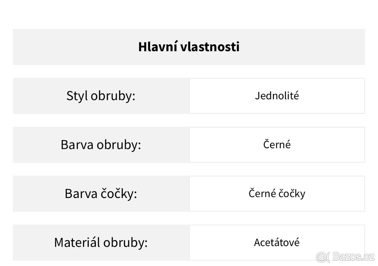
Task: Click the "Černé" frame color value
Action: click(277, 145)
